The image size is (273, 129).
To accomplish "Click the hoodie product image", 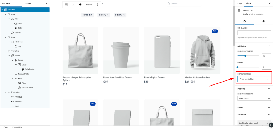I will pos(203,50).
